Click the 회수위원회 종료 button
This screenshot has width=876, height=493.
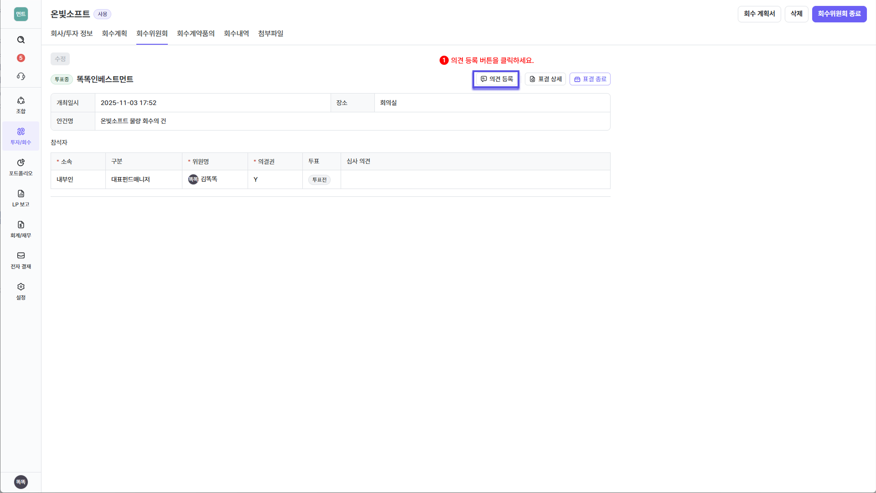tap(839, 14)
